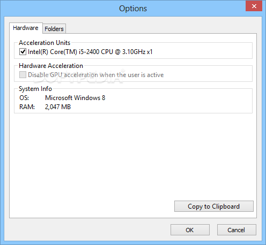
Task: Click the 'Hardware Acceleration' group title
Action: pyautogui.click(x=51, y=66)
